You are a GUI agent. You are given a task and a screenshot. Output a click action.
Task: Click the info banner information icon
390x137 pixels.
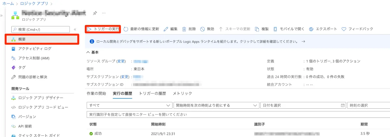[x=91, y=42]
